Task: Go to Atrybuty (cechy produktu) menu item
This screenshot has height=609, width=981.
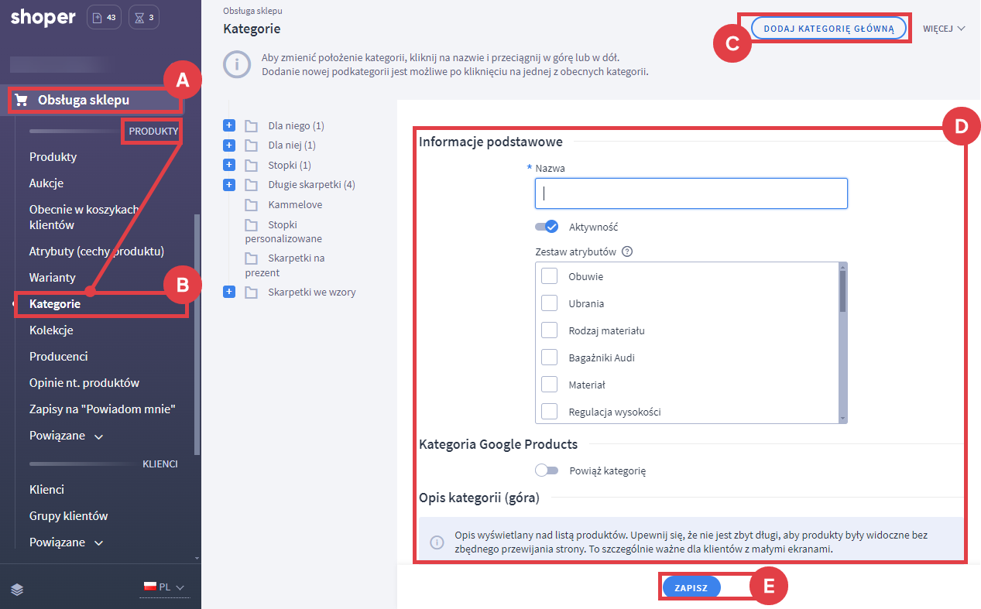Action: pos(96,251)
